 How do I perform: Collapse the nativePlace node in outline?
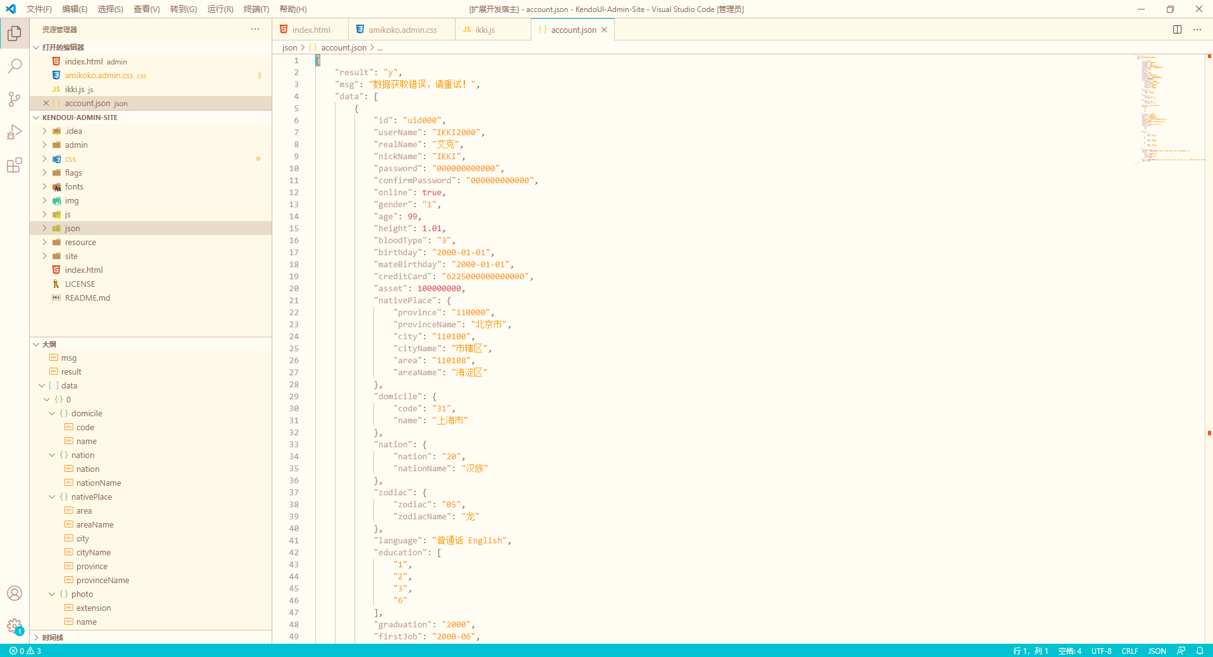pos(52,497)
